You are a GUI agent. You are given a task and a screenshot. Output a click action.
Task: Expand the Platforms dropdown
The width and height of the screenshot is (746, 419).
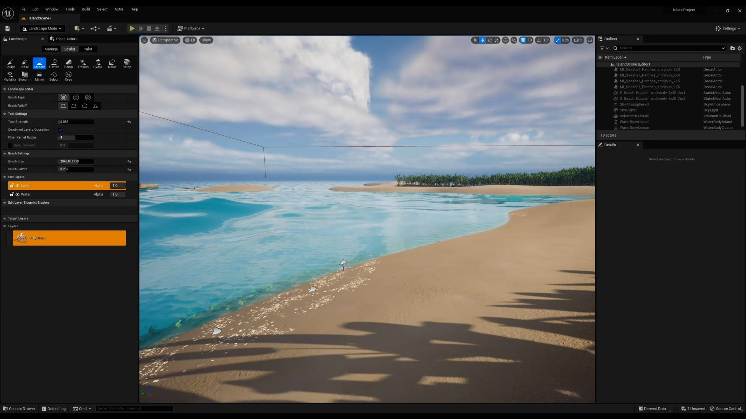click(x=191, y=28)
